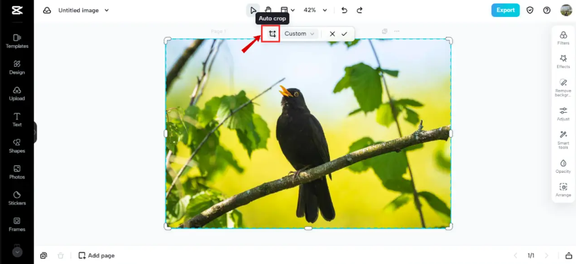Open the Photos panel

[x=17, y=172]
